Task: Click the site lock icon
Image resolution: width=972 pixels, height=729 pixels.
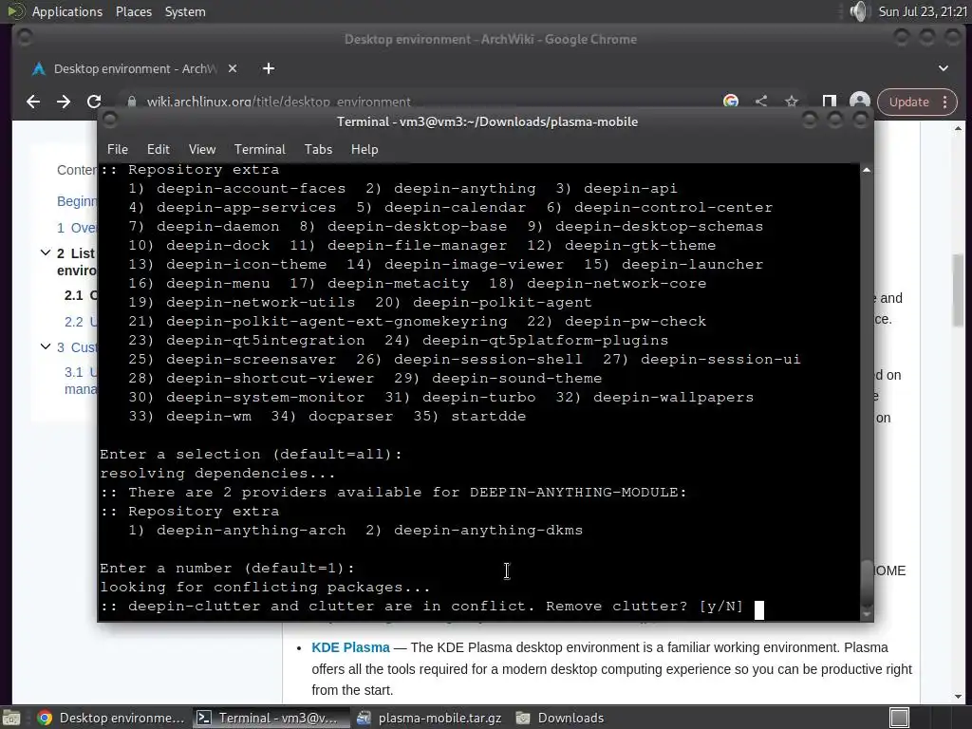Action: 131,101
